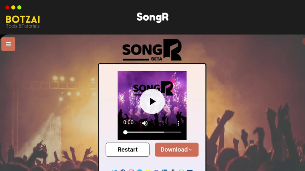Share via the Tumblr icon
The image size is (305, 171).
pyautogui.click(x=173, y=170)
